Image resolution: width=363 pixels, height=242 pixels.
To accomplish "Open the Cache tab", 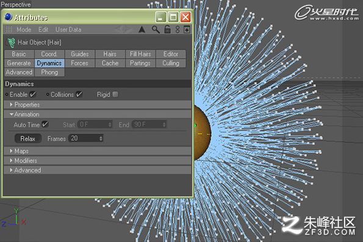I will 110,63.
